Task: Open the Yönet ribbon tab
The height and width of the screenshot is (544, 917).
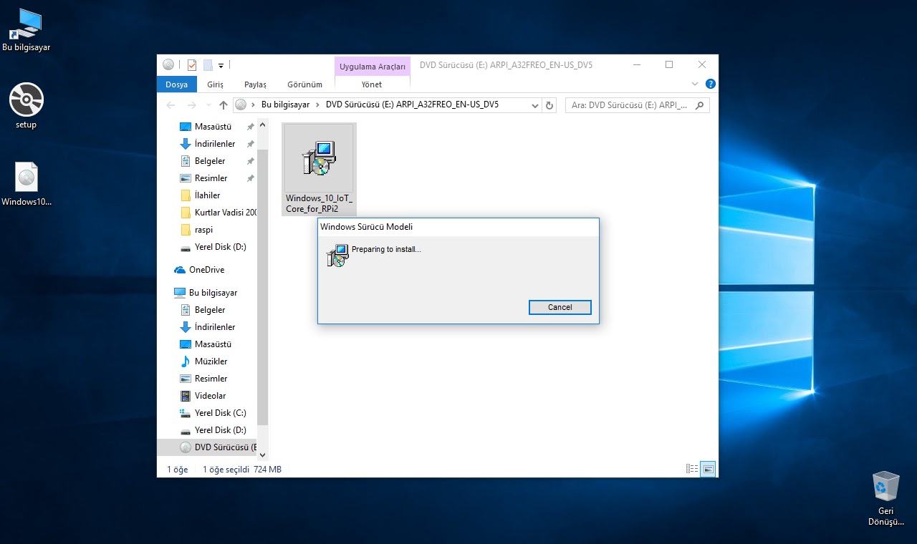Action: click(372, 84)
